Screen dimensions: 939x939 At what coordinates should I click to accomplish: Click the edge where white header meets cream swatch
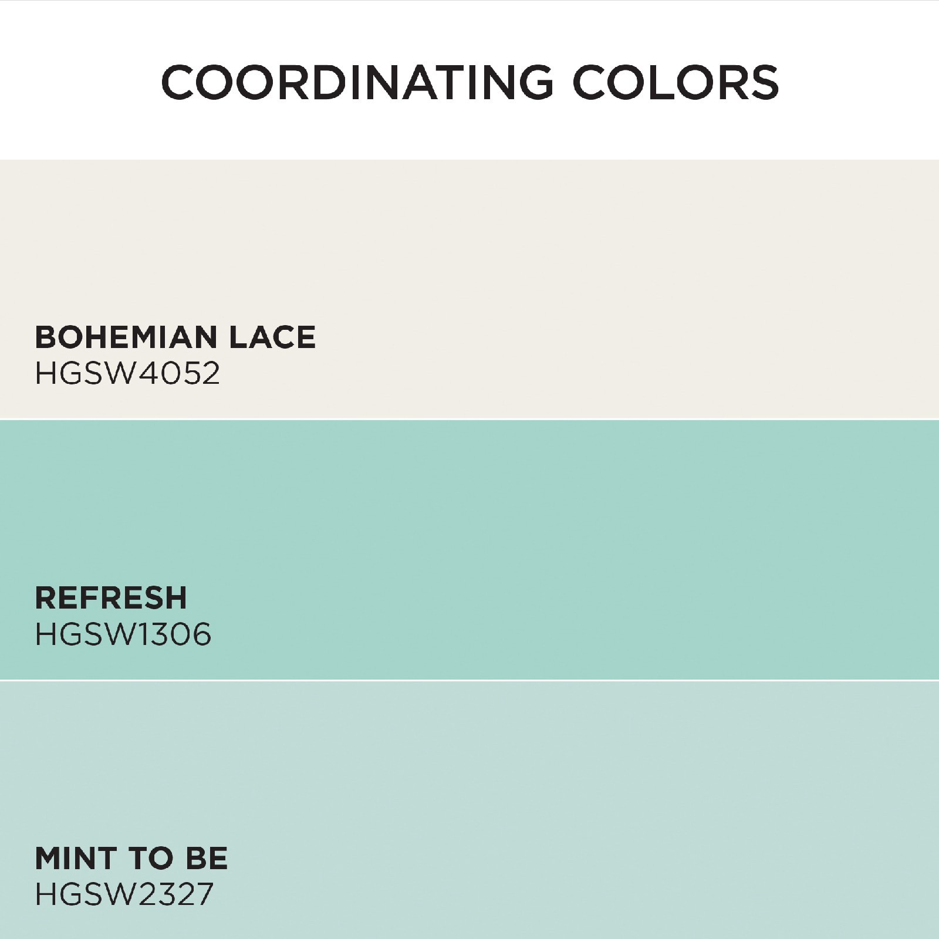[469, 159]
